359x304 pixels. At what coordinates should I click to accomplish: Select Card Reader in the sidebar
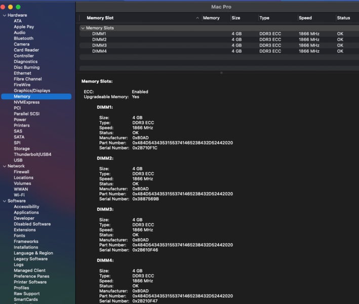26,50
